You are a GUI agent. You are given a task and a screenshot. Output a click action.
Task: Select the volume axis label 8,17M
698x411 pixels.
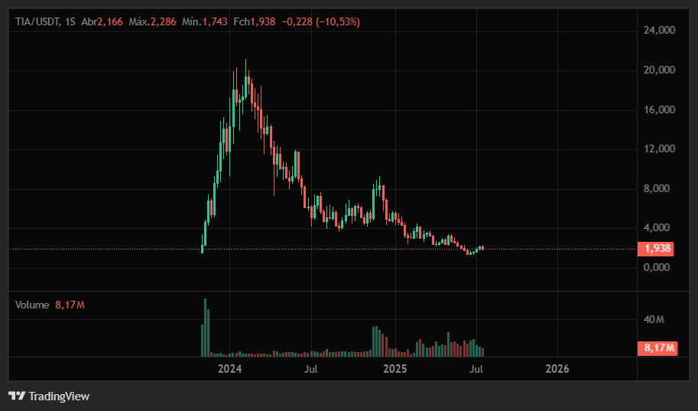click(657, 347)
